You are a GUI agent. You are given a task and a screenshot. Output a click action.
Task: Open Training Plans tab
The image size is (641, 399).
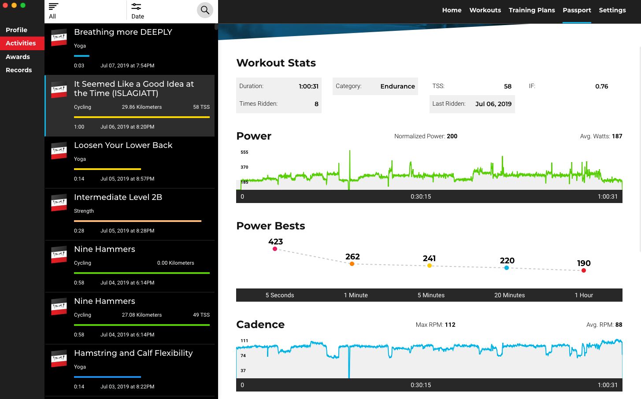coord(532,10)
